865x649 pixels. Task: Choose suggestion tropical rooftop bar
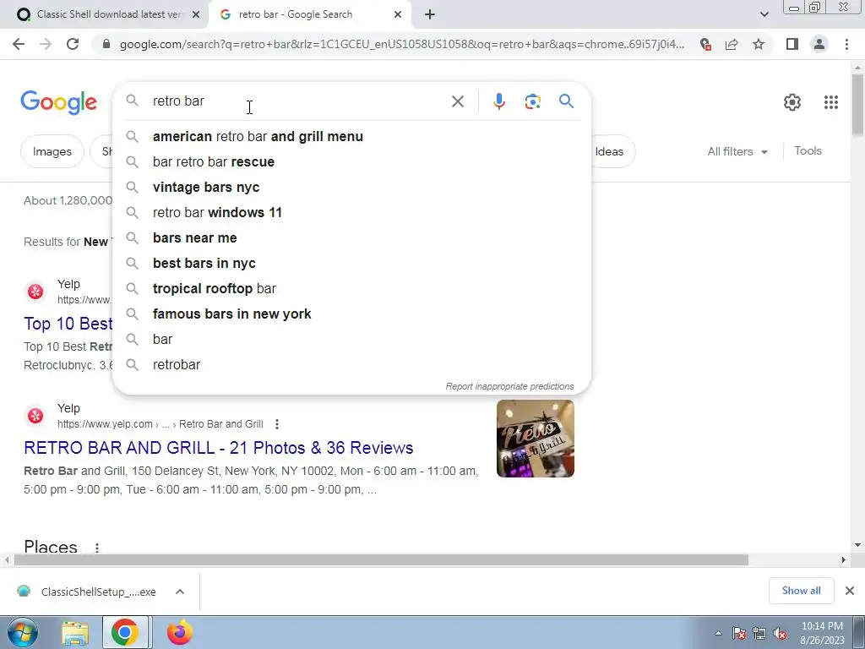pyautogui.click(x=352, y=289)
